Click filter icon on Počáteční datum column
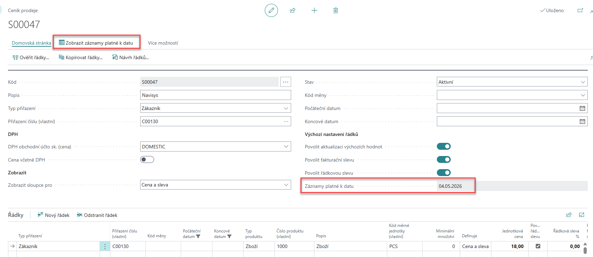 point(198,237)
